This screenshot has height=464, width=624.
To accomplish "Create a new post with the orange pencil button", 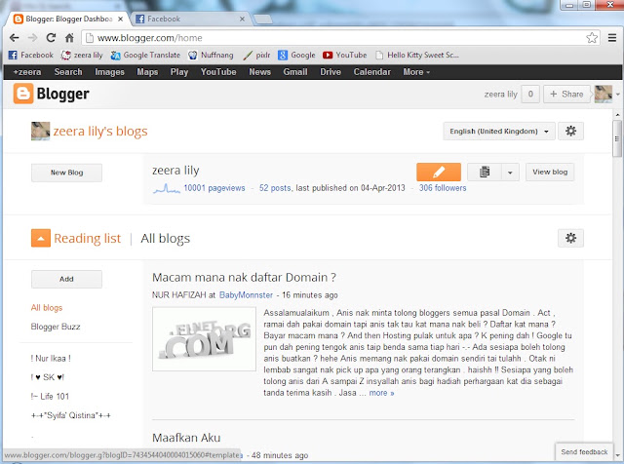I will [439, 172].
